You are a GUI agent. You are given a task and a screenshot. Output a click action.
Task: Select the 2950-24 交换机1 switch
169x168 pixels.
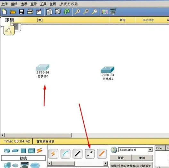108,73
